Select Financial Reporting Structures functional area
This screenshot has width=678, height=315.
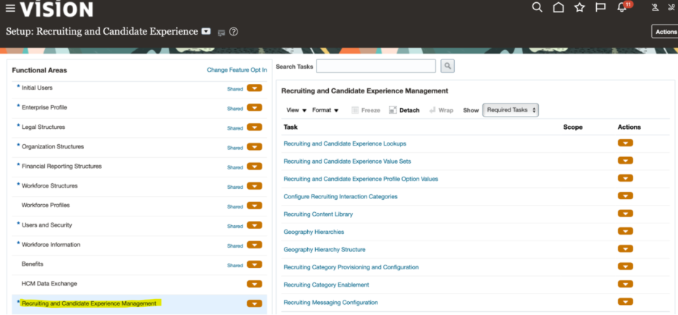point(62,166)
